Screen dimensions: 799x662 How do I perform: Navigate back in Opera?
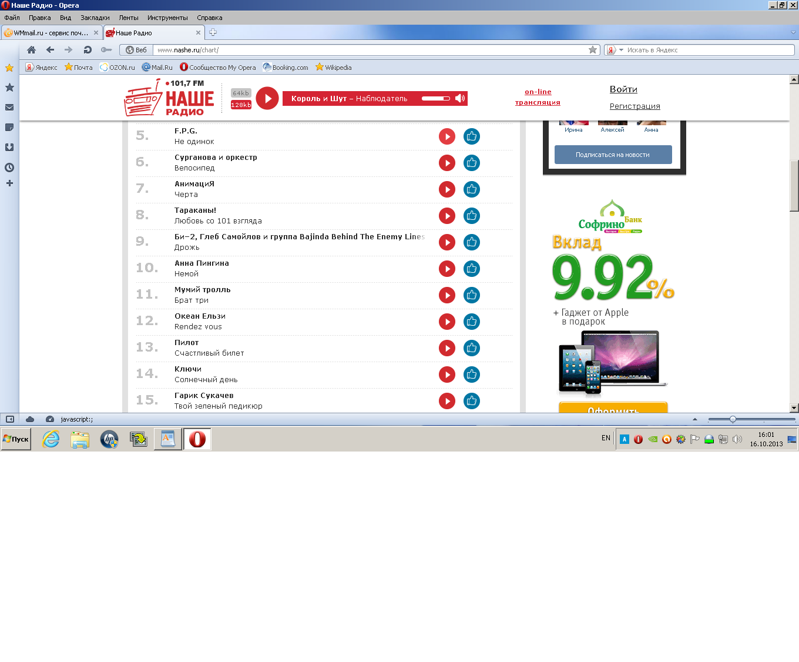tap(50, 50)
